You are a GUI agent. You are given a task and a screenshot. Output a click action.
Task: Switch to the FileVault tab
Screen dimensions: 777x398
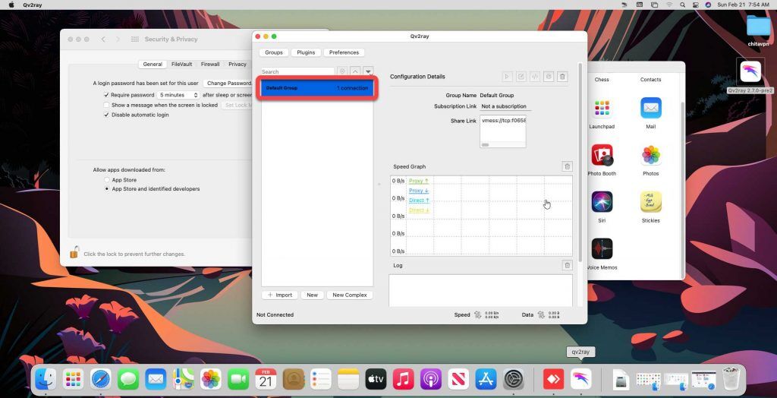click(x=181, y=65)
